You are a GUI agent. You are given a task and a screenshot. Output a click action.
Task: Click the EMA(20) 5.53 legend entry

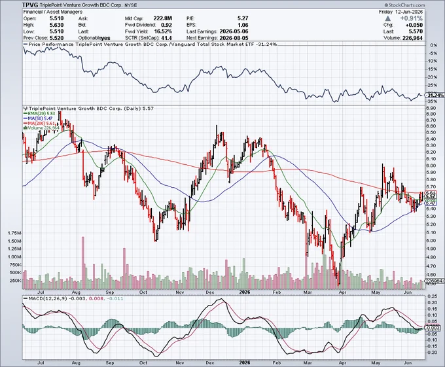coord(39,113)
